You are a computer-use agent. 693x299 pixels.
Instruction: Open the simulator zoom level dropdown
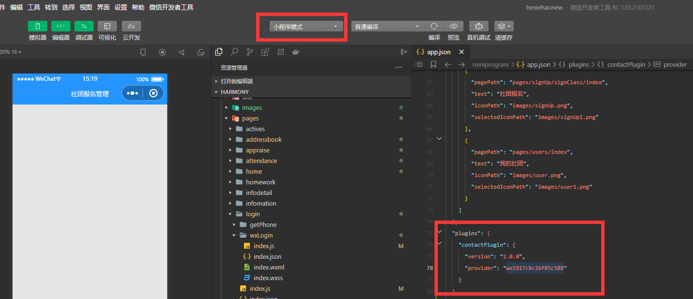[11, 52]
